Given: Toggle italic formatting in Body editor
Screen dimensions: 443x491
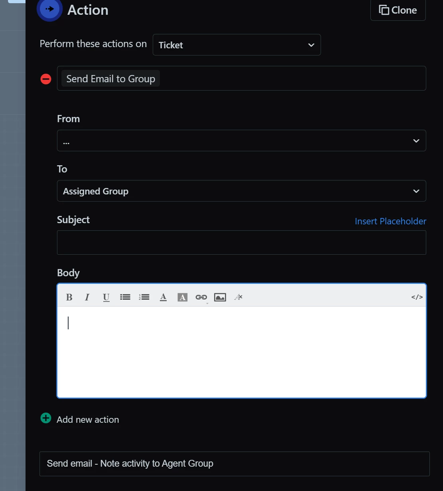Looking at the screenshot, I should point(87,297).
